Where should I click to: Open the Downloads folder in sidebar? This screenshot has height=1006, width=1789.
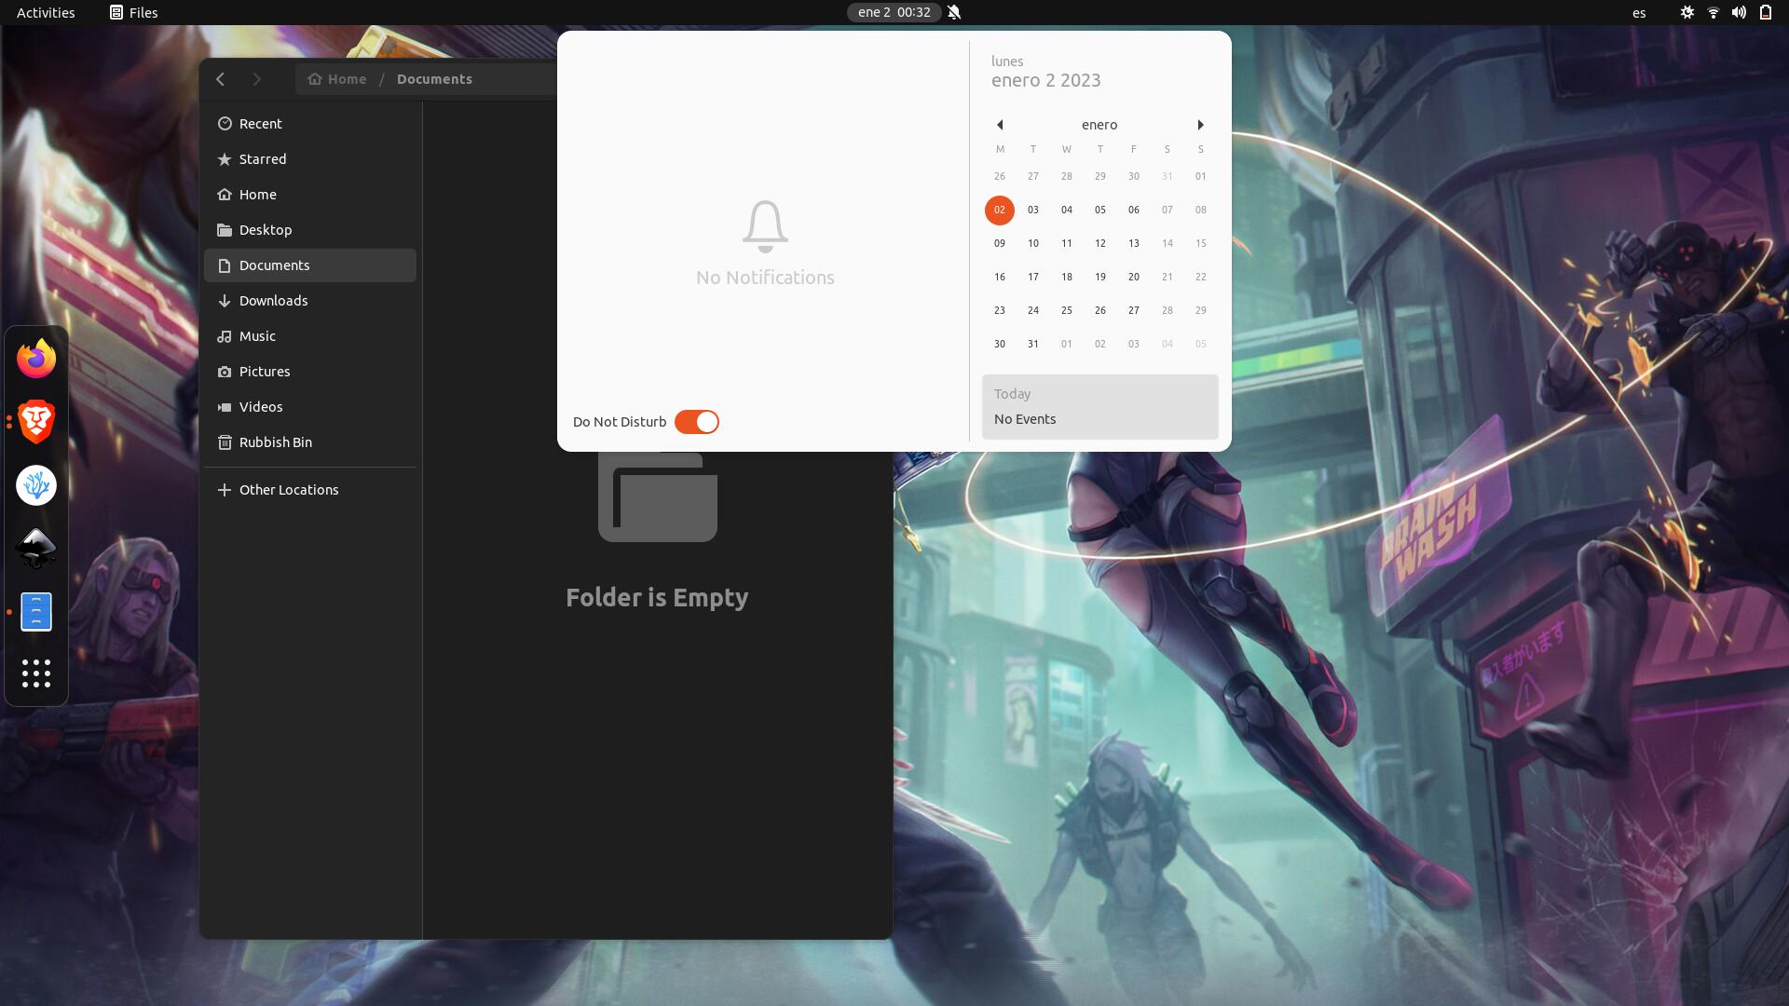tap(273, 301)
